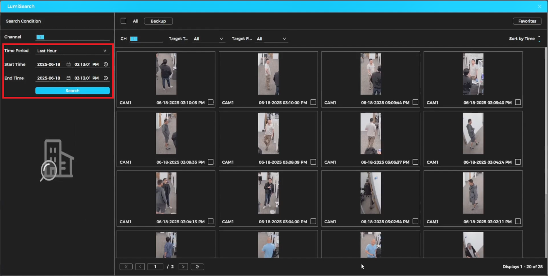The image size is (548, 276).
Task: Open the End Time clock picker icon
Action: (106, 78)
